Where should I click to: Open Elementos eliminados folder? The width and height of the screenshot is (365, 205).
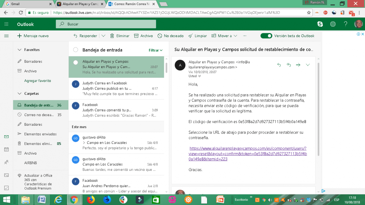tap(41, 144)
